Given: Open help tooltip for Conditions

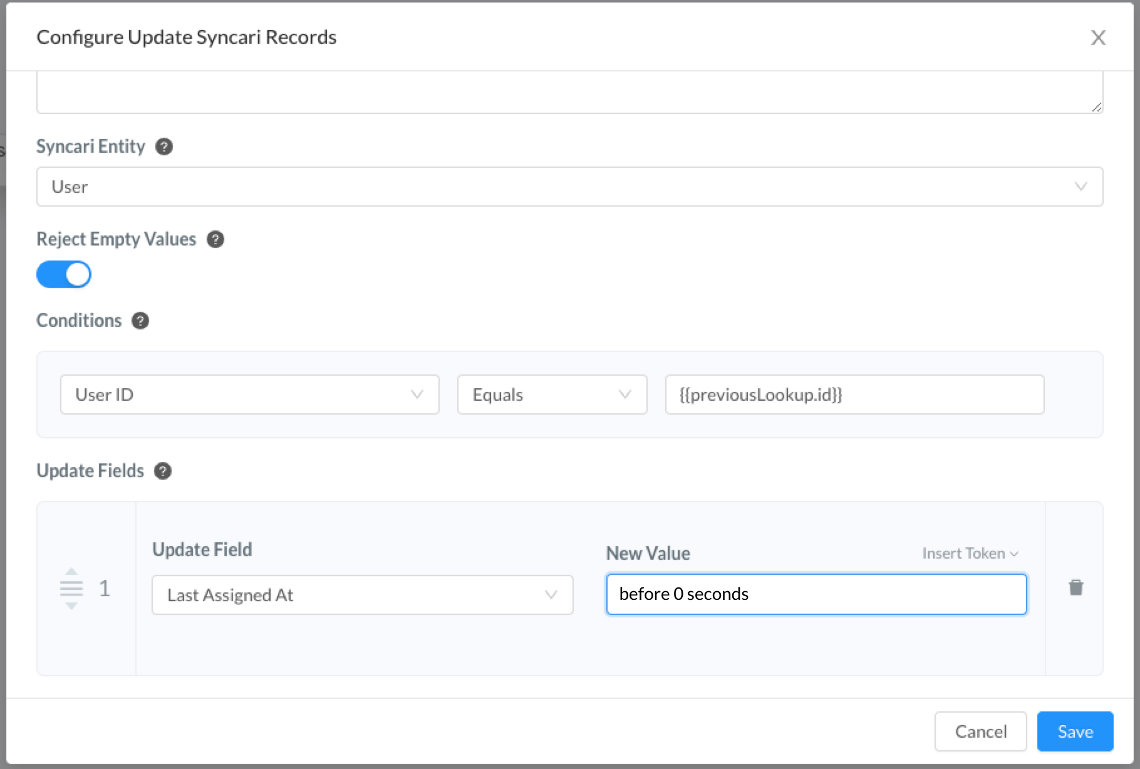Looking at the screenshot, I should point(140,321).
